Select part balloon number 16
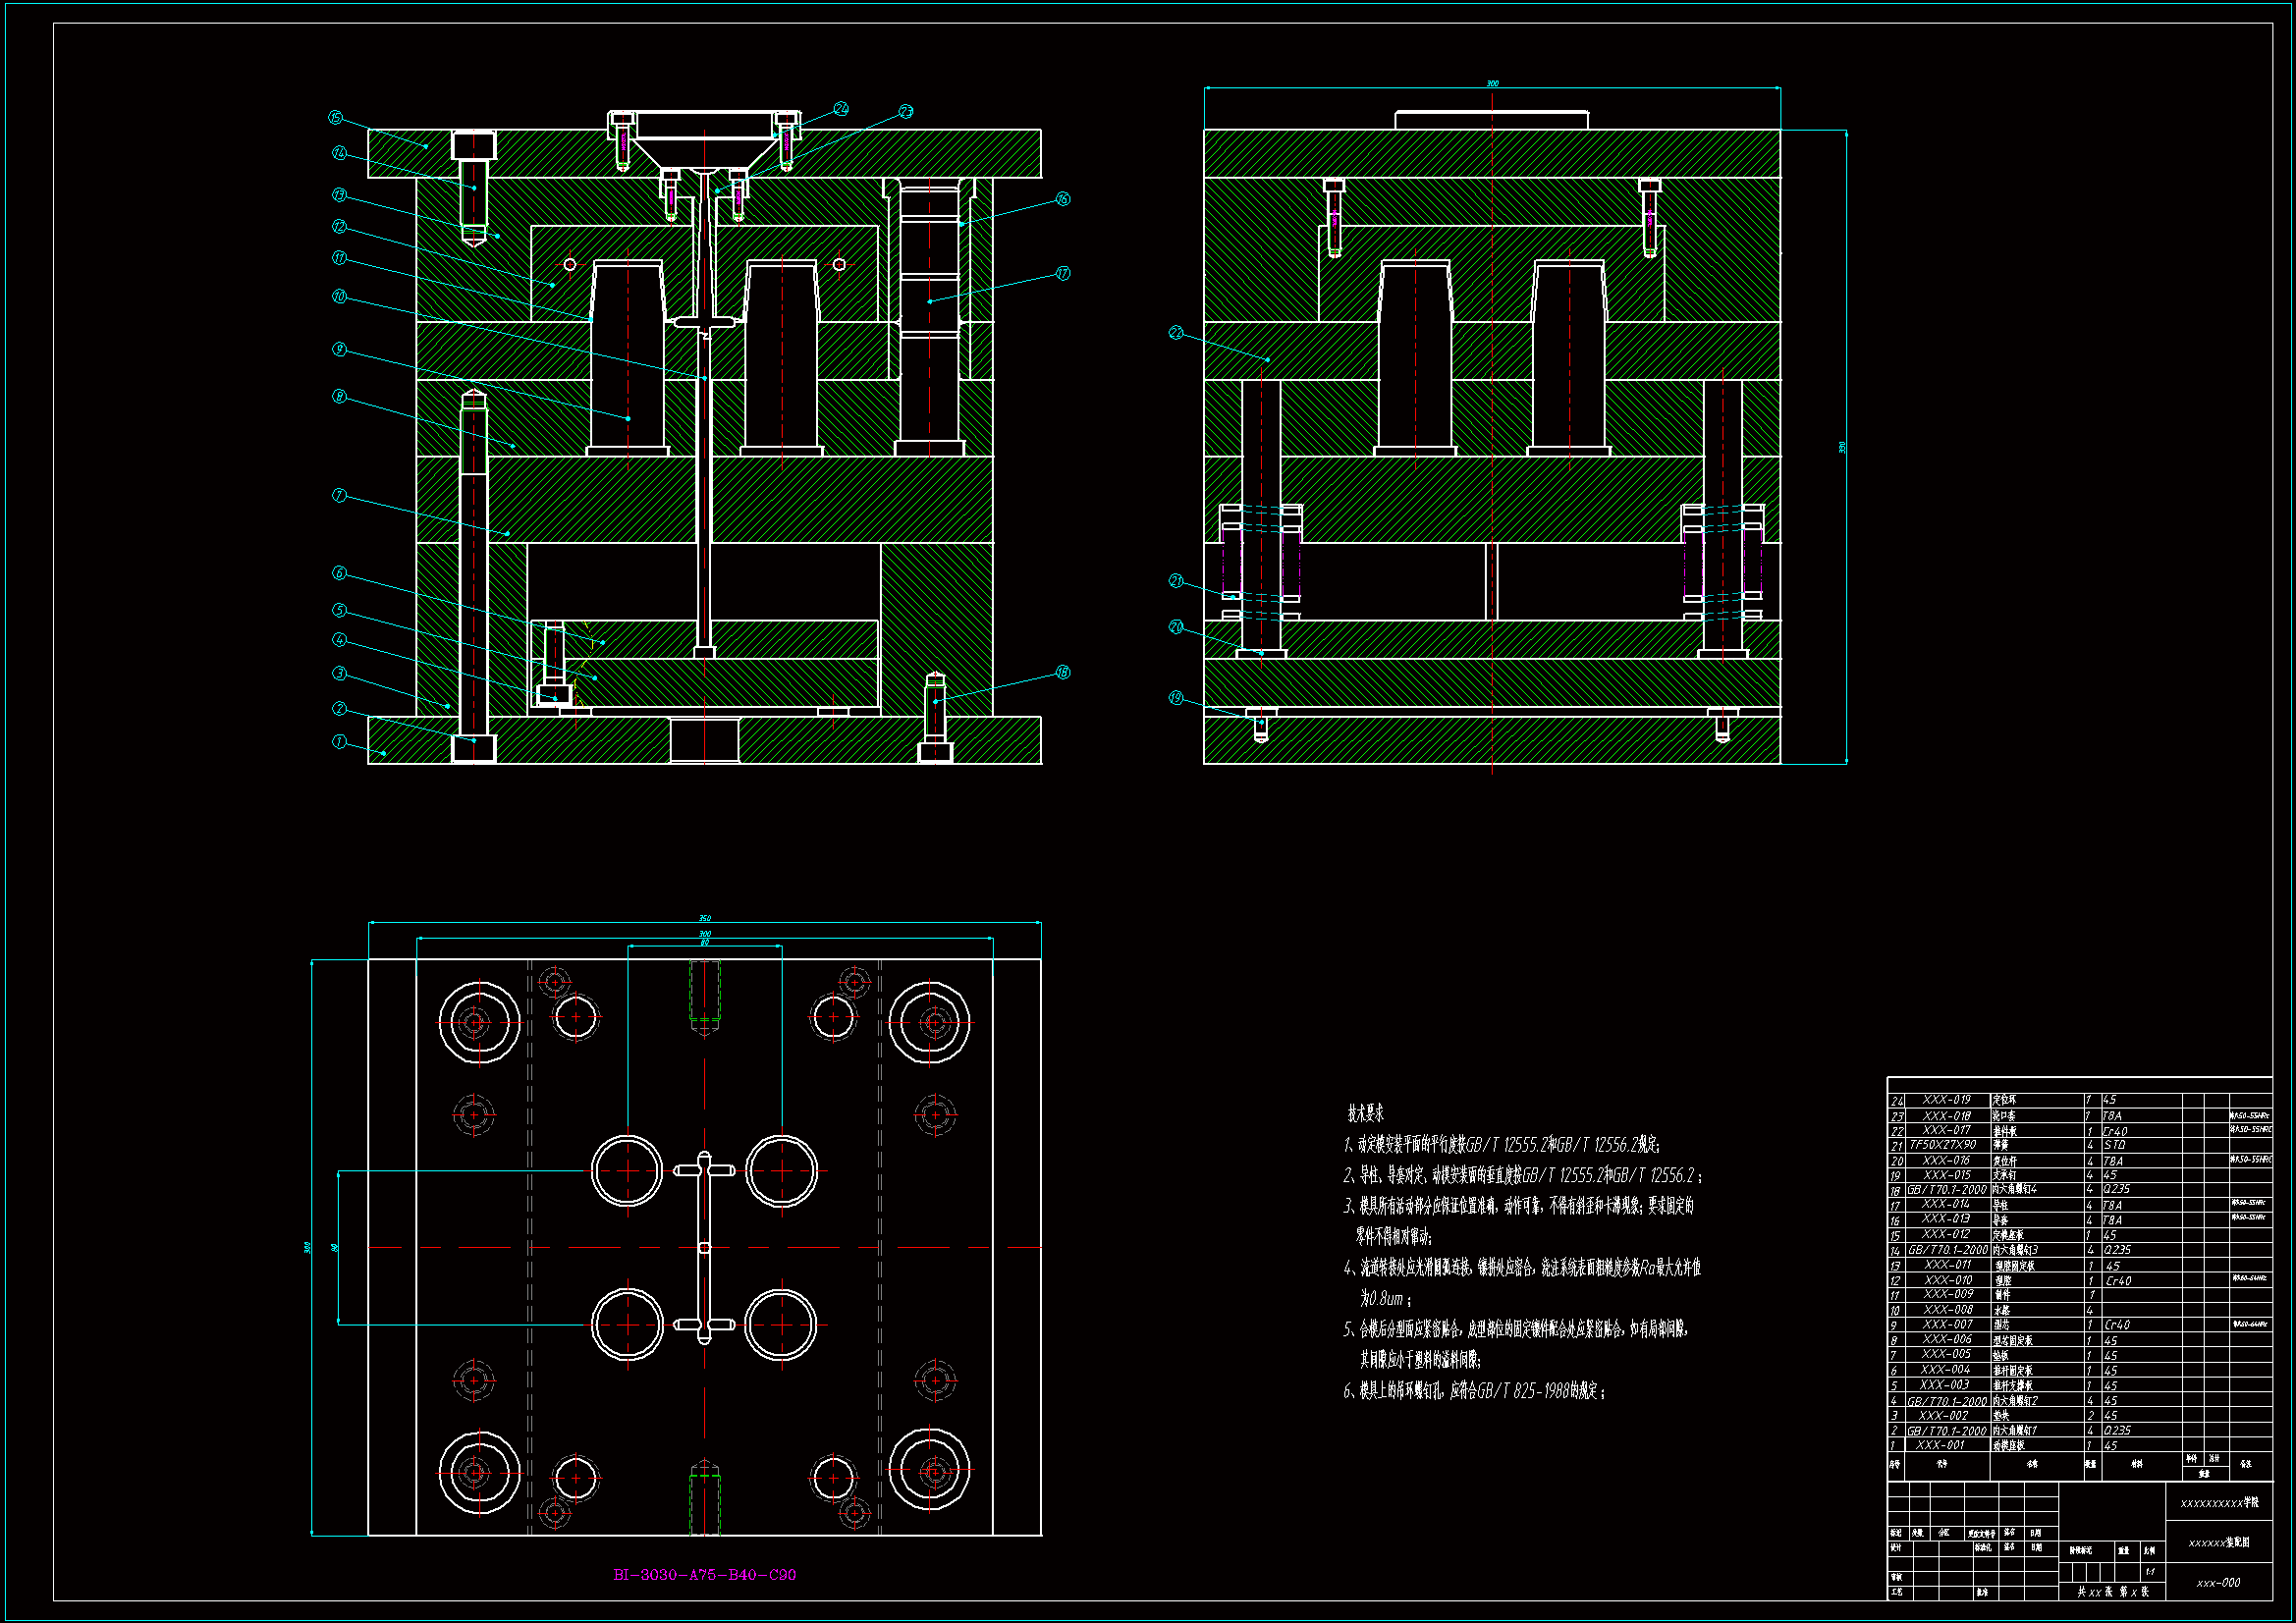Image resolution: width=2296 pixels, height=1623 pixels. click(1062, 199)
